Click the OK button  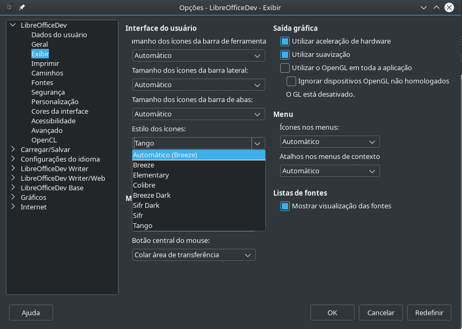[332, 313]
